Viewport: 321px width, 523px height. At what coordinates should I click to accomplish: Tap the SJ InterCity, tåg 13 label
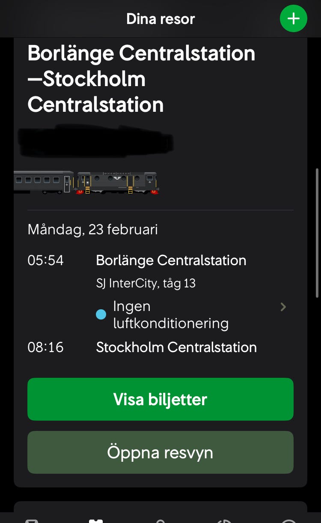click(x=146, y=283)
